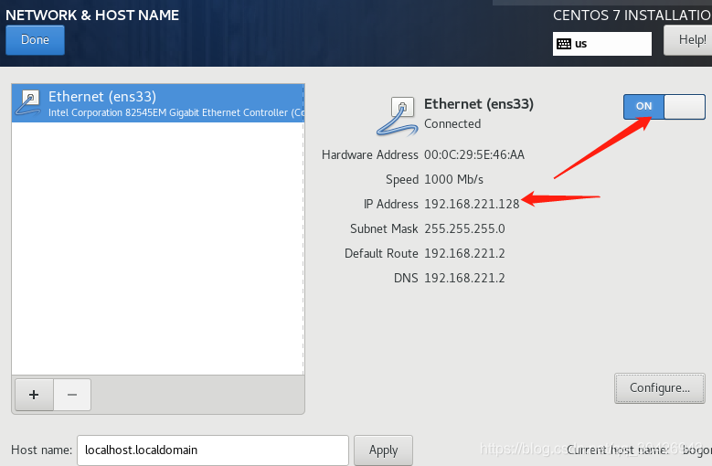Click the DNS value 192.168.221.2
This screenshot has height=466, width=712.
[464, 278]
